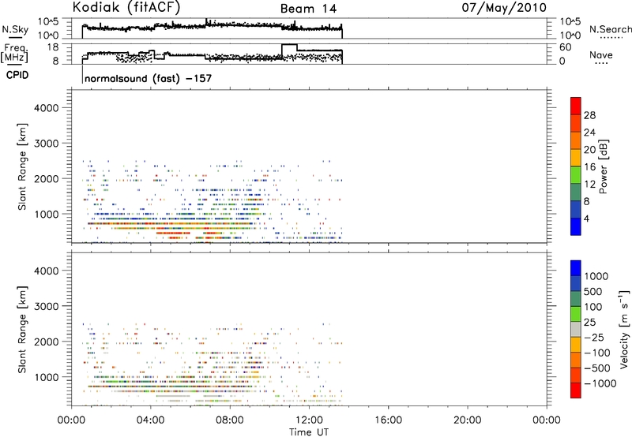The height and width of the screenshot is (437, 632).
Task: Click 'Slant Range [km]' label of velocity panel
Action: tap(22, 329)
